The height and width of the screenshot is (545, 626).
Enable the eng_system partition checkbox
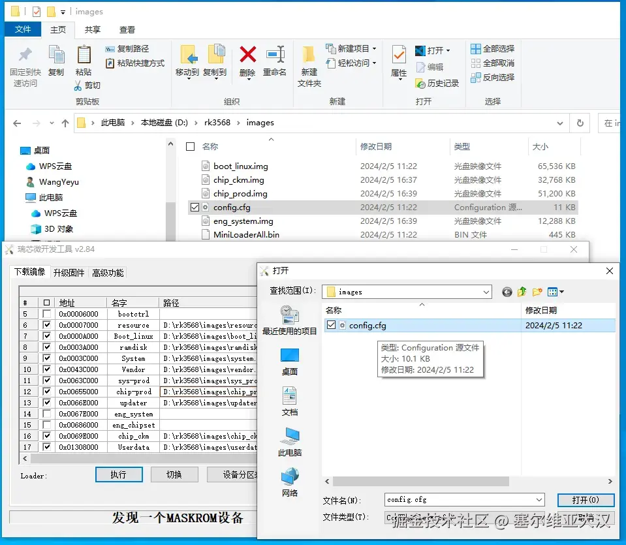coord(46,413)
